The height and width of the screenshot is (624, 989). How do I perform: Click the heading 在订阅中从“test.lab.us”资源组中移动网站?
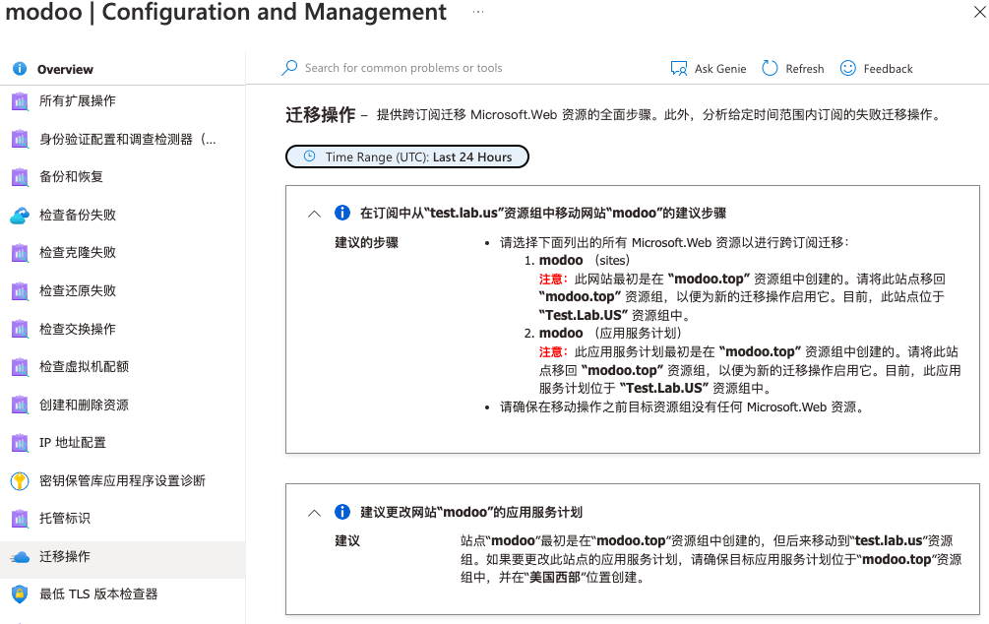543,214
